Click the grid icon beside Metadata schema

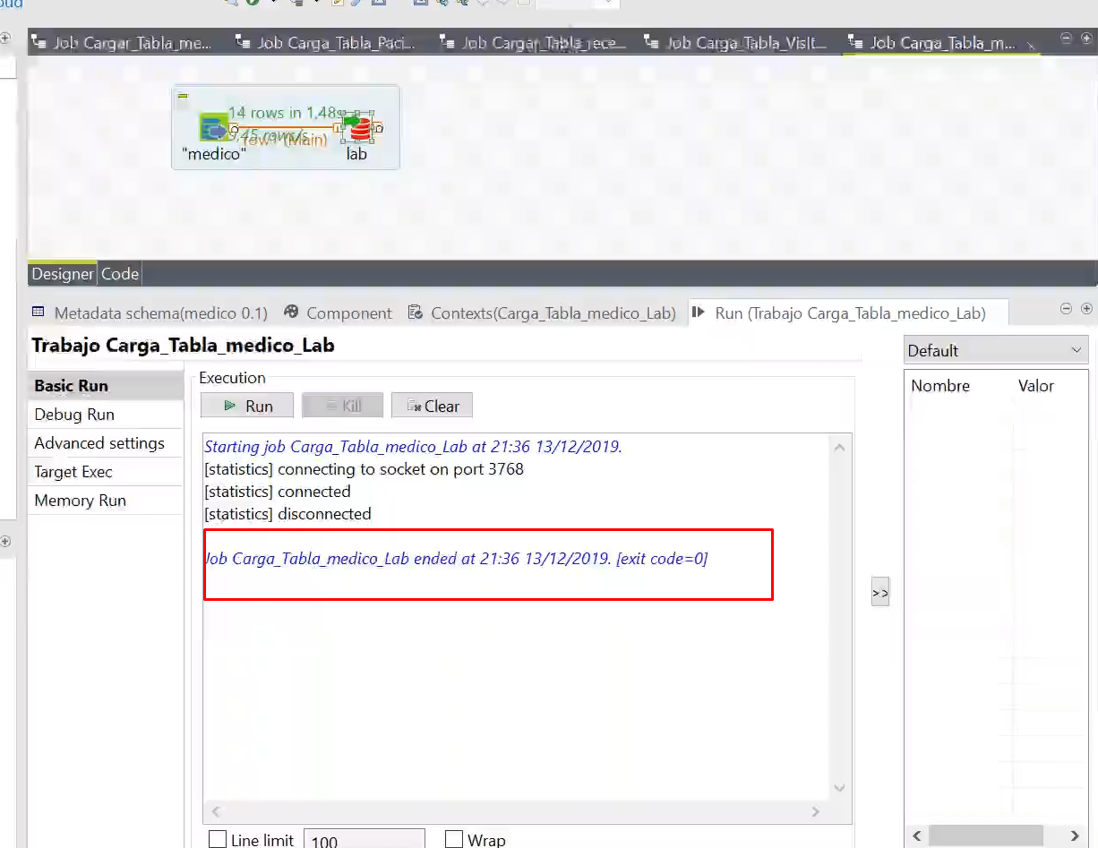36,313
